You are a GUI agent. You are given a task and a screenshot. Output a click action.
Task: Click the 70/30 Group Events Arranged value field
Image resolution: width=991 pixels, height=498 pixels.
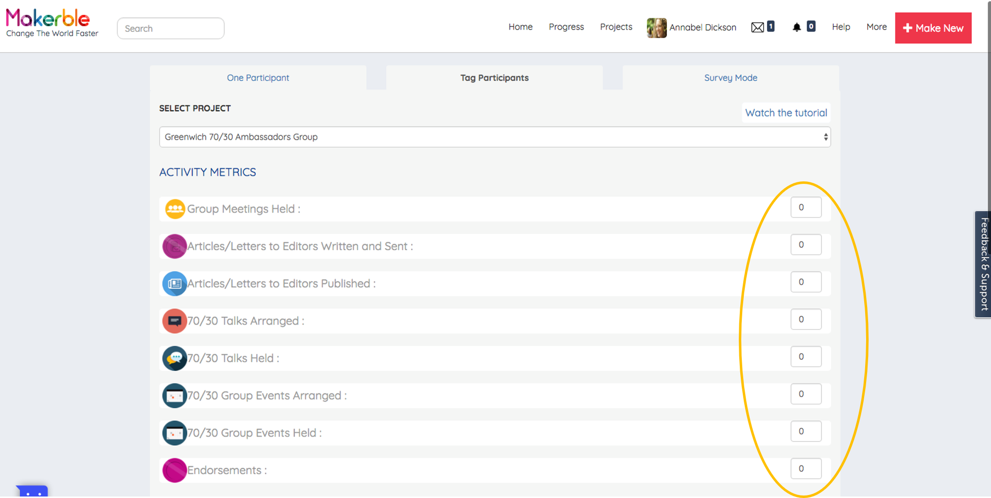pyautogui.click(x=806, y=394)
